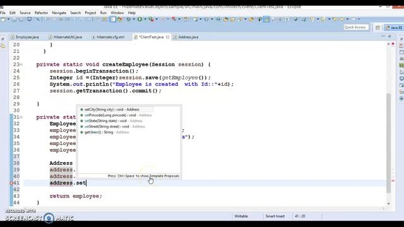
Task: Click the error marker on line 41
Action: click(x=11, y=183)
